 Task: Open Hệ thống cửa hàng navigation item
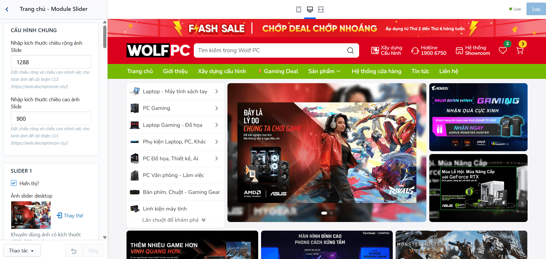pyautogui.click(x=377, y=71)
